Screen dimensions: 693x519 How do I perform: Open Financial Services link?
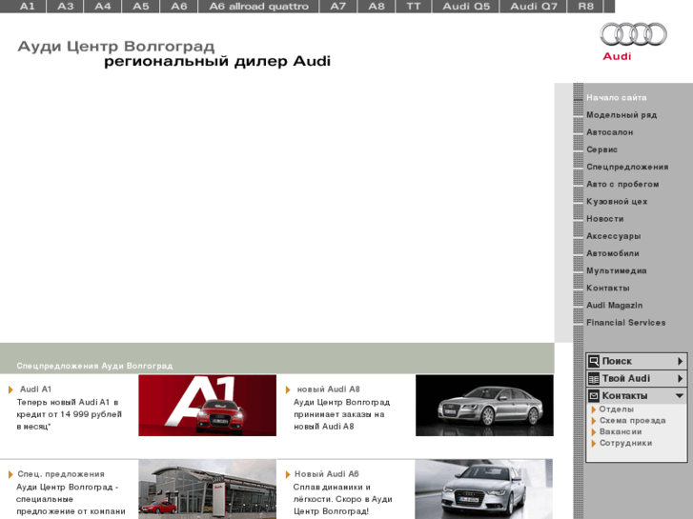pyautogui.click(x=626, y=323)
